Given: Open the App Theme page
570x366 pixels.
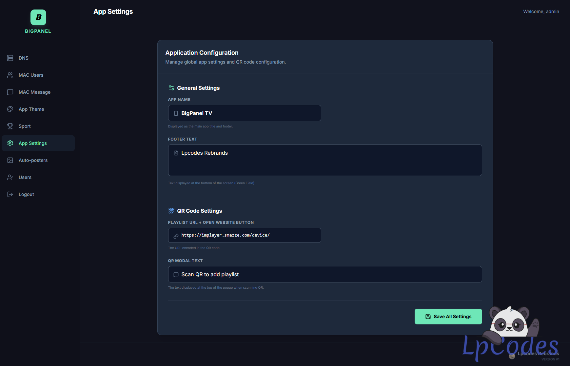Looking at the screenshot, I should point(31,109).
